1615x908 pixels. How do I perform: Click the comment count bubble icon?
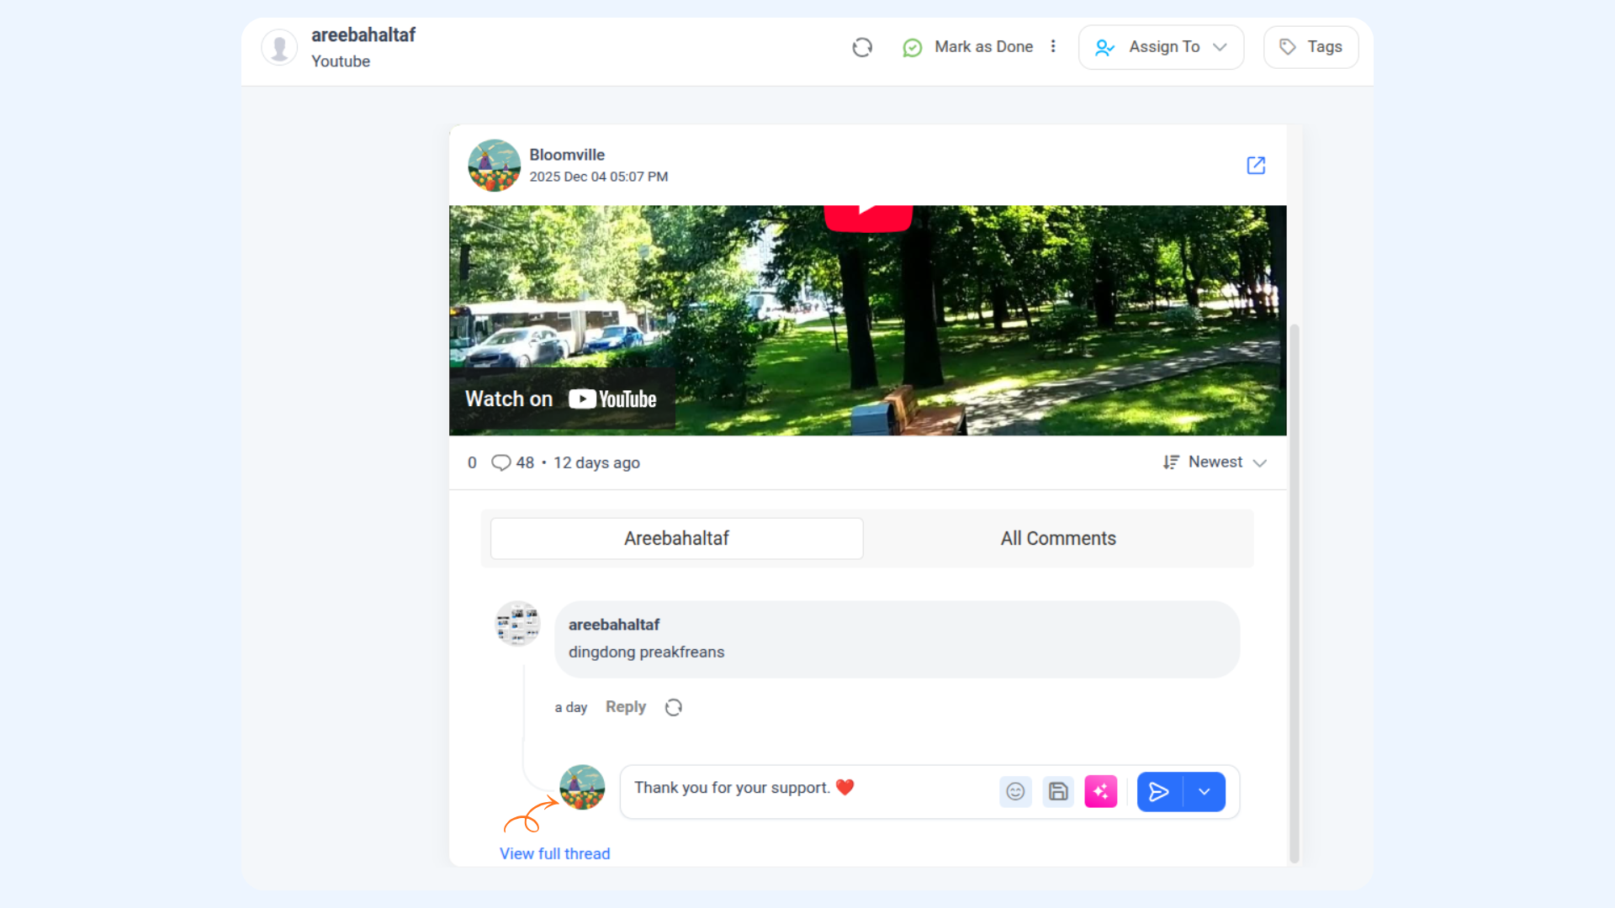pyautogui.click(x=501, y=463)
